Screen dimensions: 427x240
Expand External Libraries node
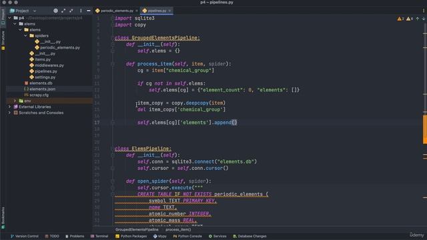(10, 107)
